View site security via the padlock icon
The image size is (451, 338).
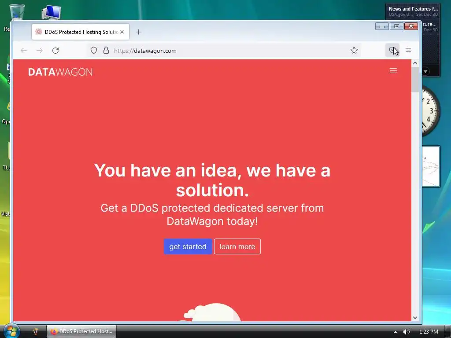pos(106,50)
